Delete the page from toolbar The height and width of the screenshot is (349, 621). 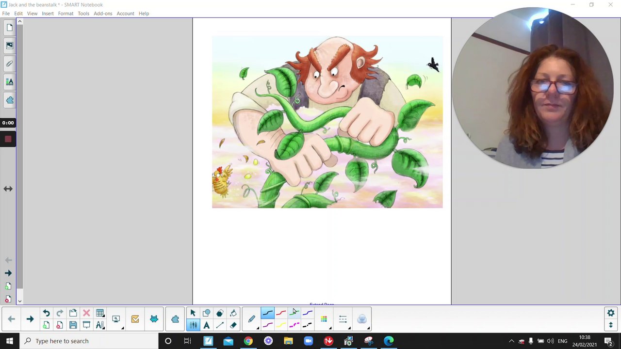[x=60, y=325]
